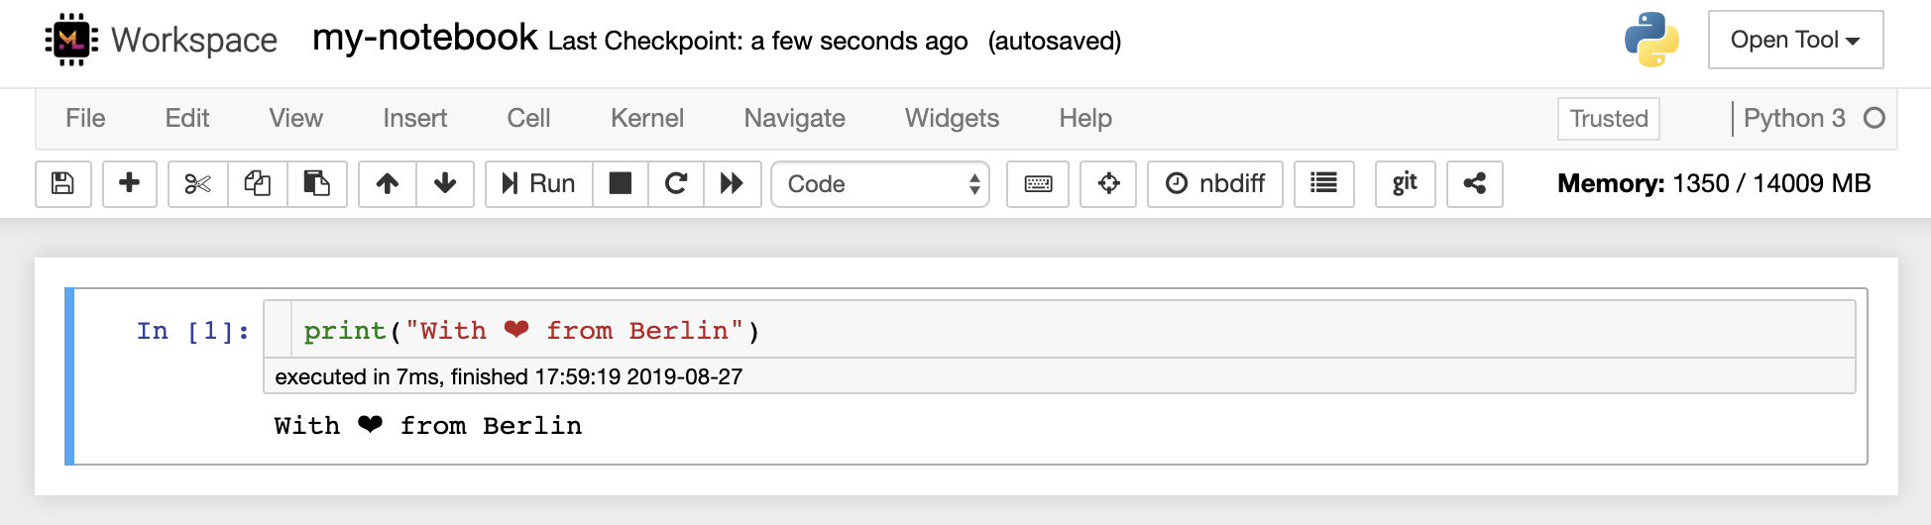Open the Kernel menu
The height and width of the screenshot is (525, 1931).
tap(646, 119)
